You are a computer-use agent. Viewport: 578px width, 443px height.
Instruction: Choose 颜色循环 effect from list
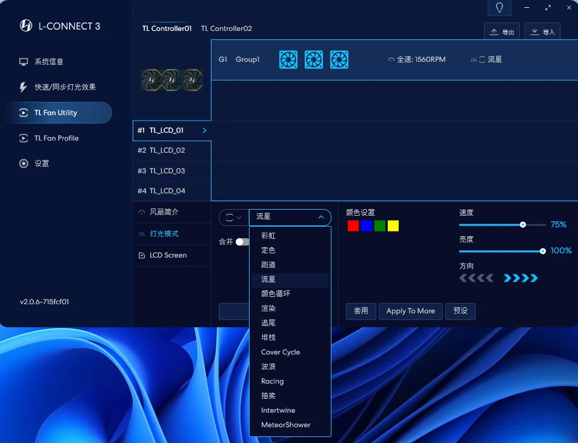point(290,293)
